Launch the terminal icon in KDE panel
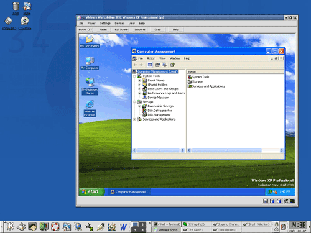This screenshot has width=311, height=233. [x=32, y=227]
